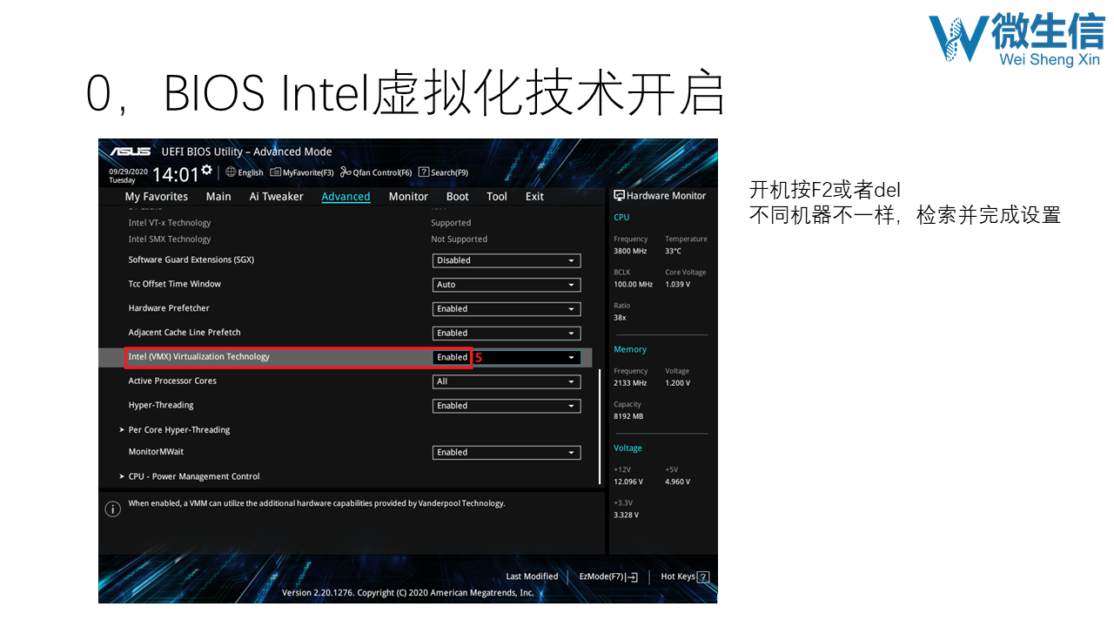Viewport: 1114px width, 627px height.
Task: Click the info icon beside the help text
Action: point(112,509)
